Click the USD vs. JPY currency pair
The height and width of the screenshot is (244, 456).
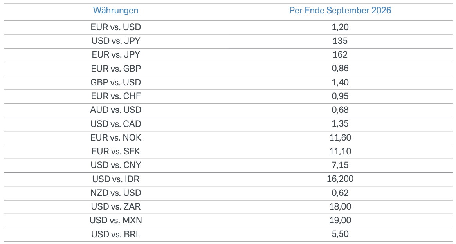click(115, 41)
